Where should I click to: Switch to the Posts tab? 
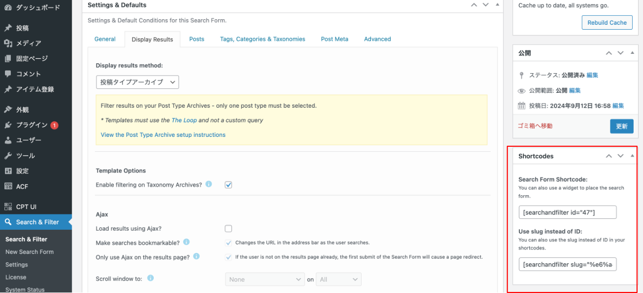point(196,39)
